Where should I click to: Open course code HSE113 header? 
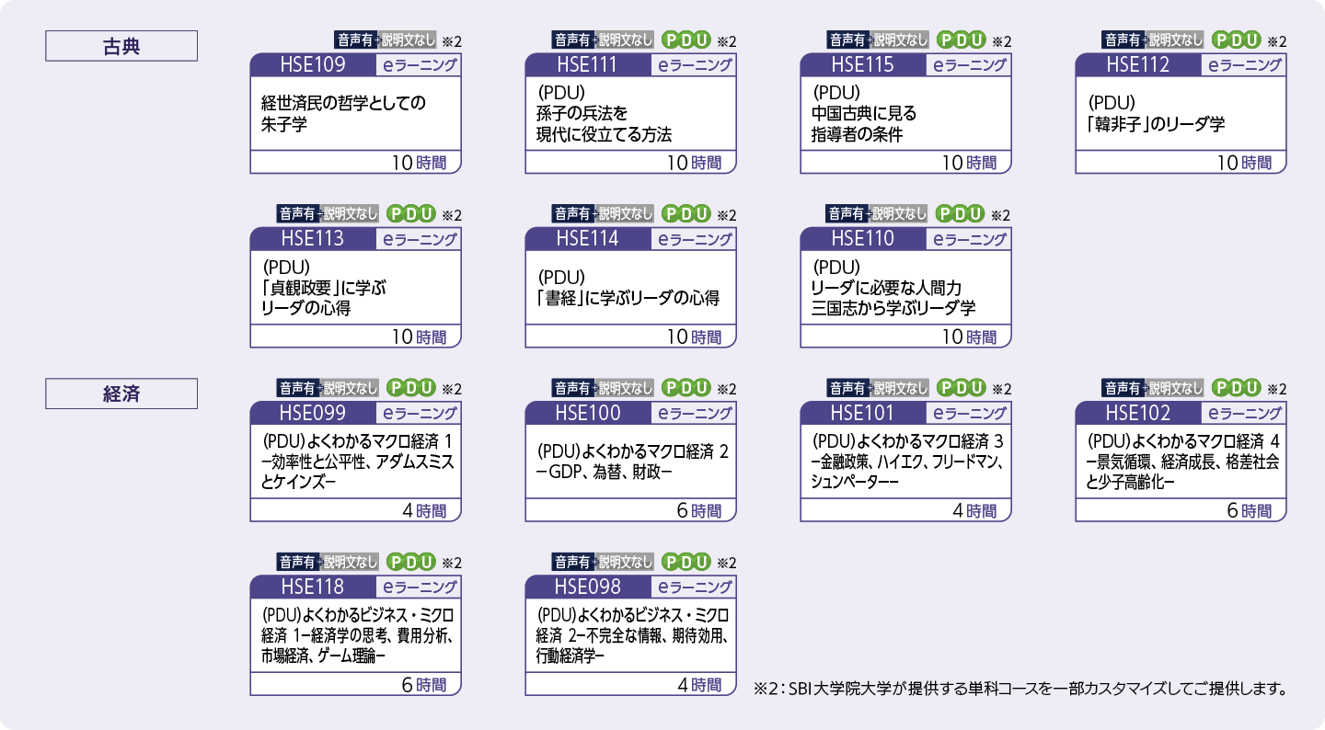[x=313, y=239]
